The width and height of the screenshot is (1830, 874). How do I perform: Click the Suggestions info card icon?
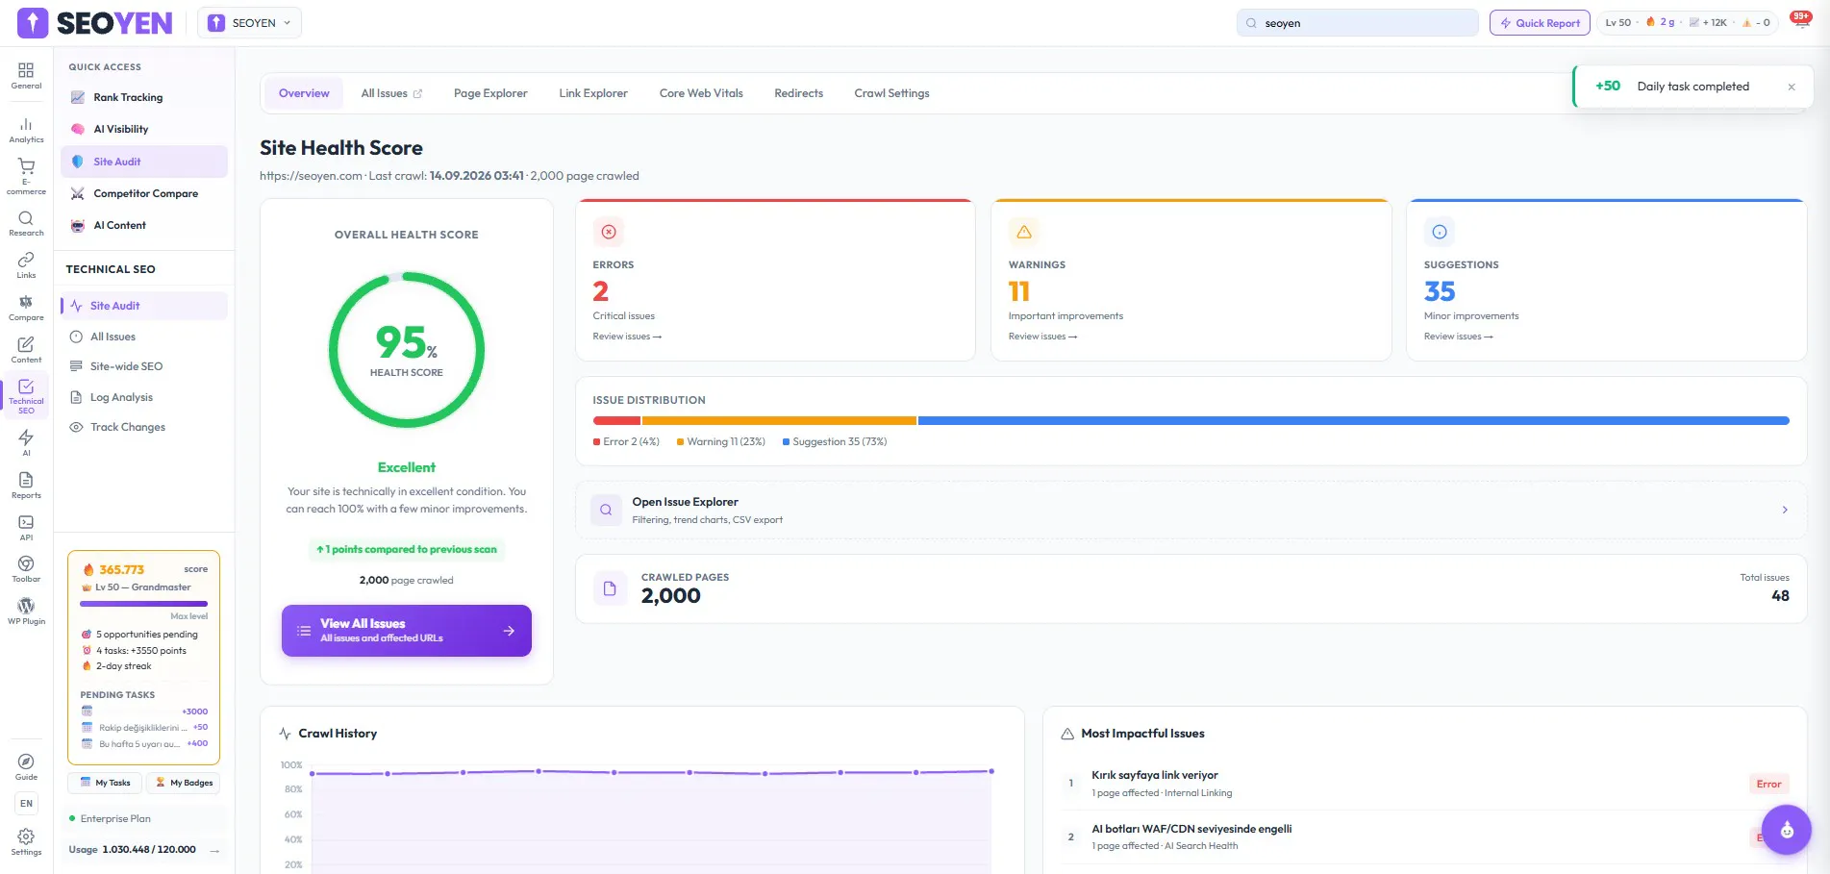[1440, 232]
